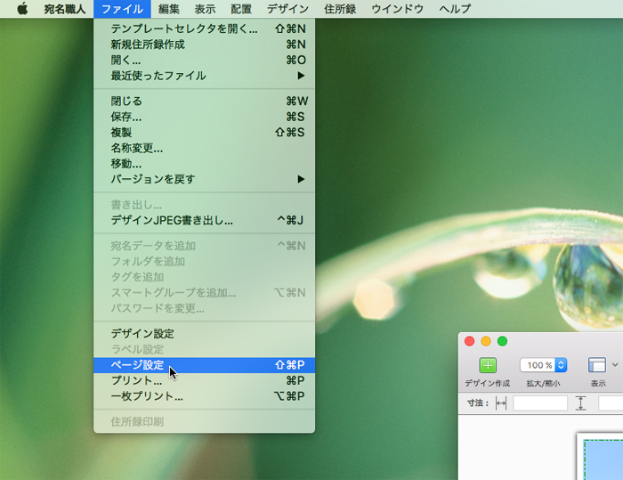This screenshot has width=623, height=480.
Task: Click the width dimension input field
Action: tap(539, 403)
